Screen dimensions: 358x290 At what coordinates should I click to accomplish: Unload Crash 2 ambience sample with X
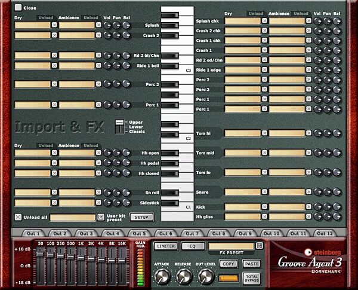tap(98, 35)
